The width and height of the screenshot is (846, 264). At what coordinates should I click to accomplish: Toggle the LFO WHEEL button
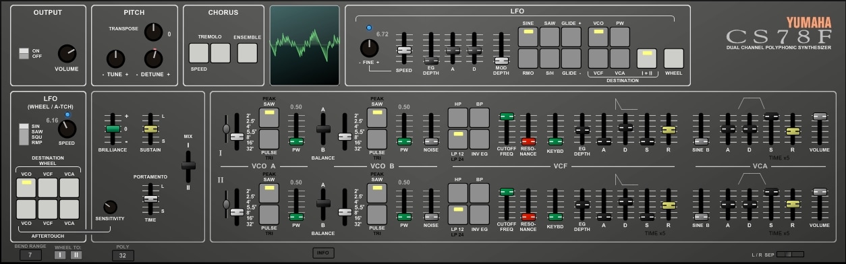coord(674,58)
